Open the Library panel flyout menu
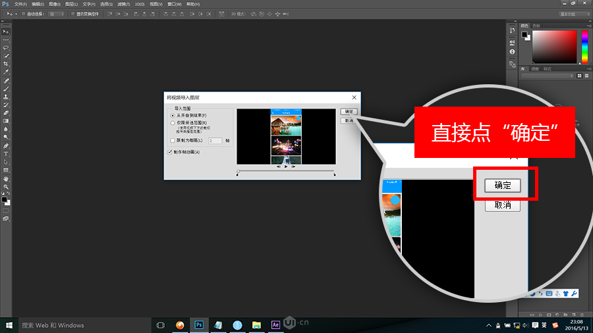The height and width of the screenshot is (333, 593). pyautogui.click(x=589, y=69)
